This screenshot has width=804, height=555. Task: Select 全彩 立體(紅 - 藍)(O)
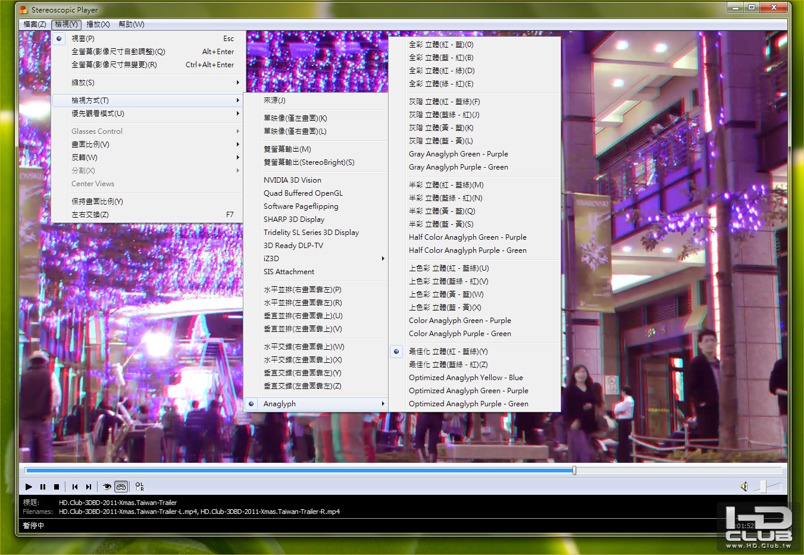pos(475,45)
